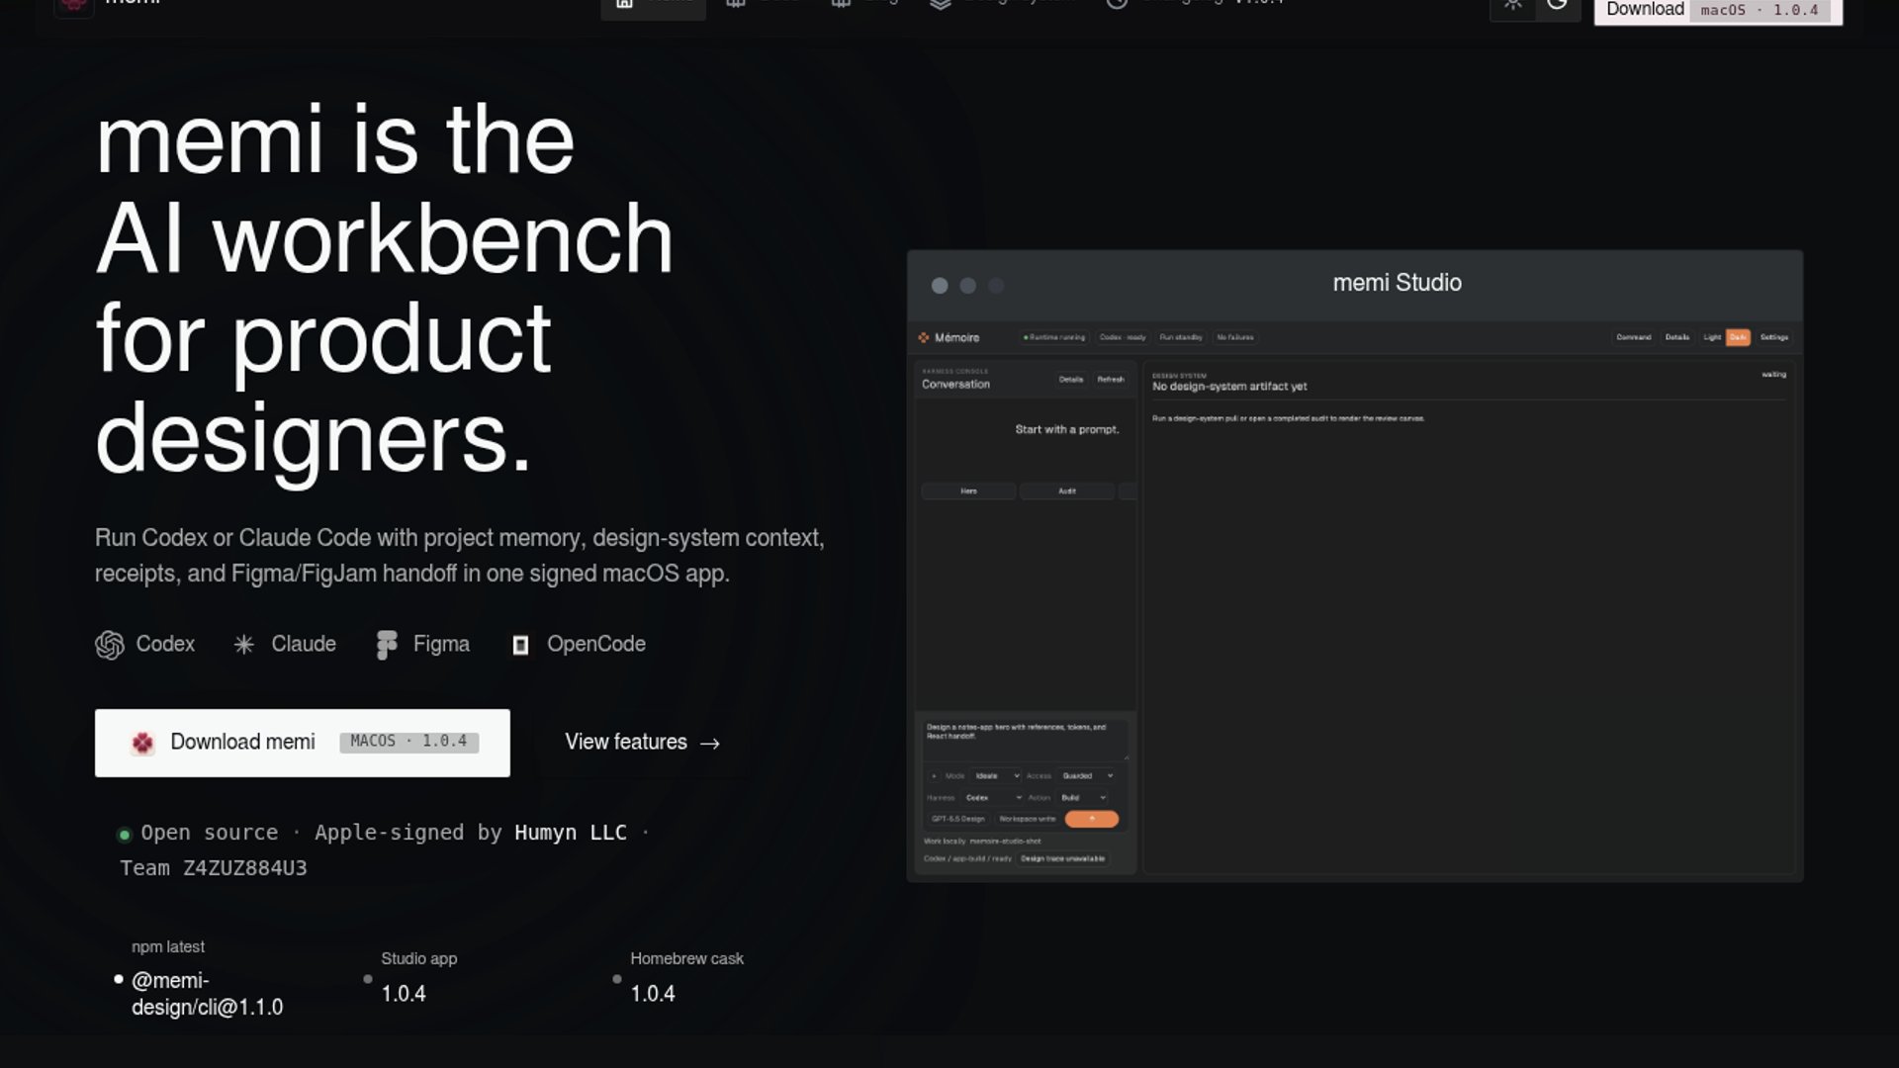Select the Audit prompt suggestion
Screen dimensions: 1899x1068
1067,491
